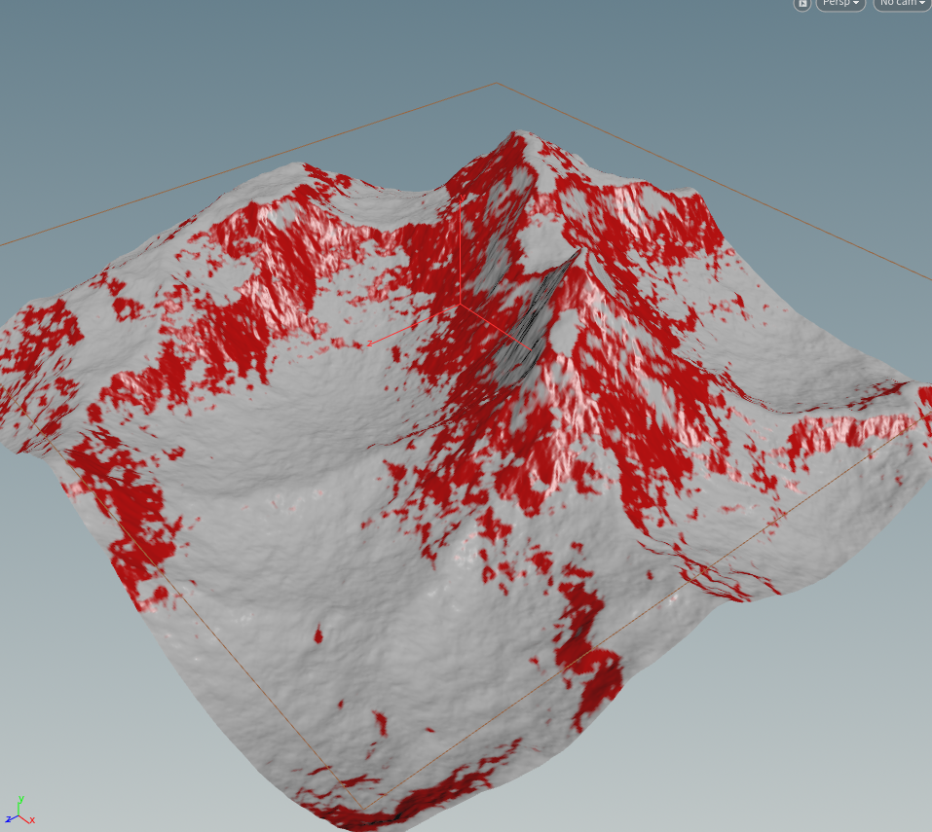Click the blue Z axis on orientation gizmo
The image size is (932, 832).
tap(11, 819)
